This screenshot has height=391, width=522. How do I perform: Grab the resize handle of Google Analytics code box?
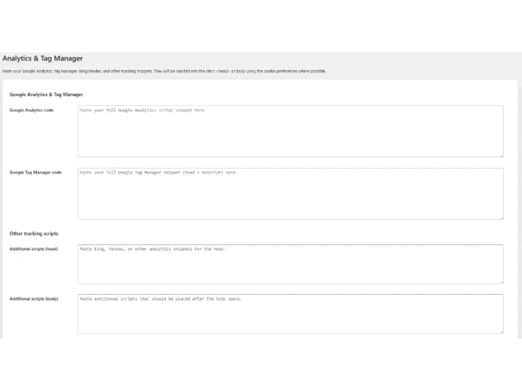(x=502, y=155)
